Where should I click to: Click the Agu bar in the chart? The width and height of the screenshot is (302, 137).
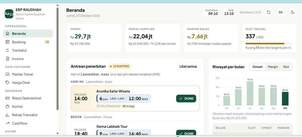click(262, 97)
